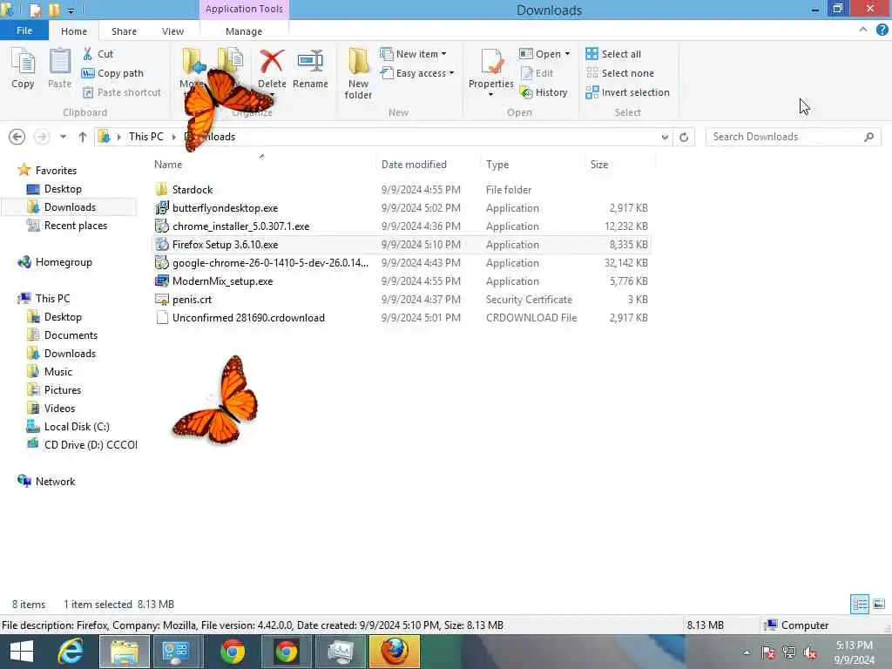
Task: Open the New item dropdown
Action: [413, 54]
